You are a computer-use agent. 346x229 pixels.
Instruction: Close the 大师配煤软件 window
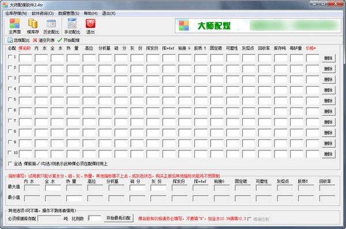(336, 3)
